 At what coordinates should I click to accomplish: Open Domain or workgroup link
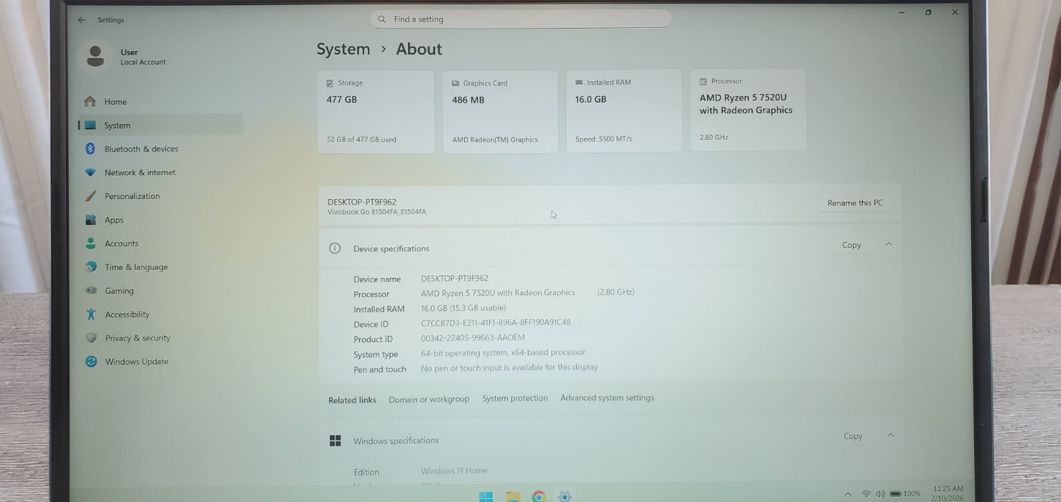(x=429, y=399)
